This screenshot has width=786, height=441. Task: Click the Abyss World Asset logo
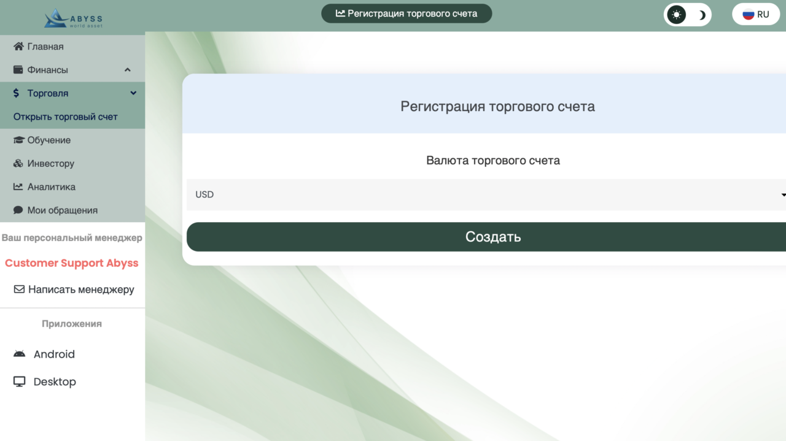73,18
